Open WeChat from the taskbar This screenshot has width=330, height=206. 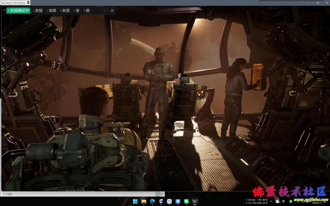coord(186,201)
